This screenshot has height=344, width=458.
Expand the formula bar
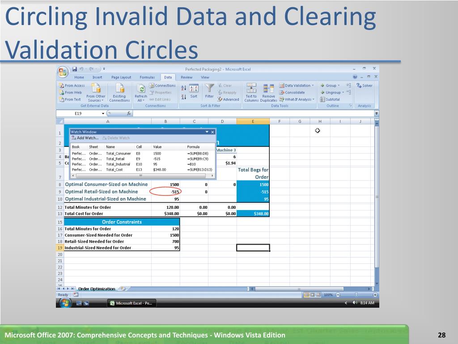(377, 113)
